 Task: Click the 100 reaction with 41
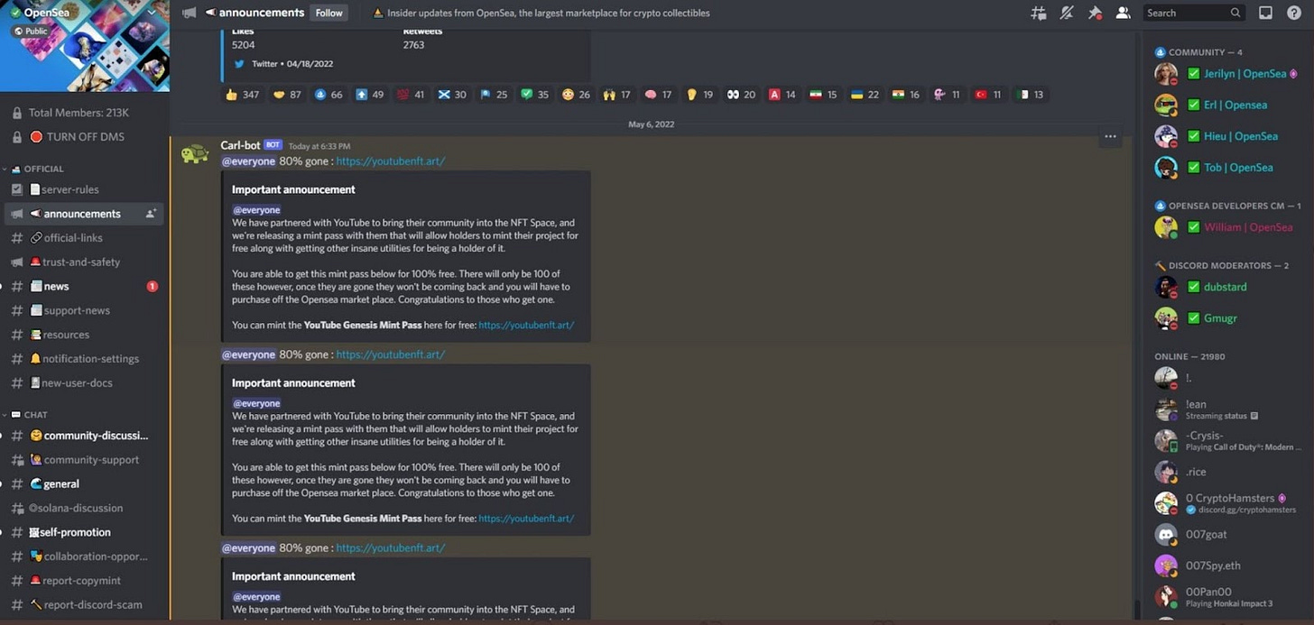coord(412,95)
